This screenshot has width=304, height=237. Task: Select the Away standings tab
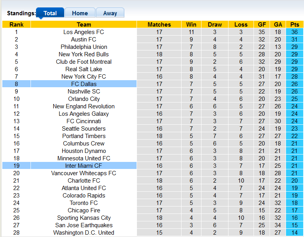tap(110, 13)
